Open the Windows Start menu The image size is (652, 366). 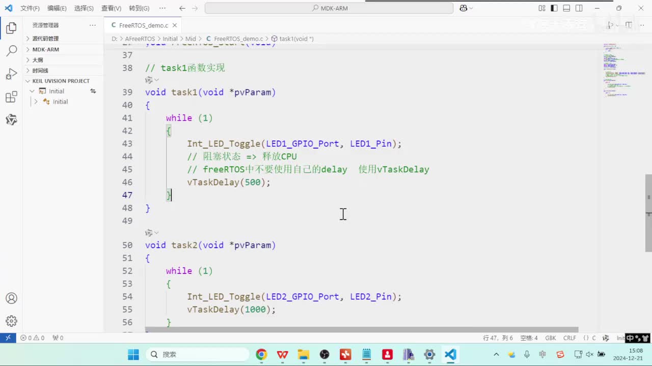pos(133,354)
